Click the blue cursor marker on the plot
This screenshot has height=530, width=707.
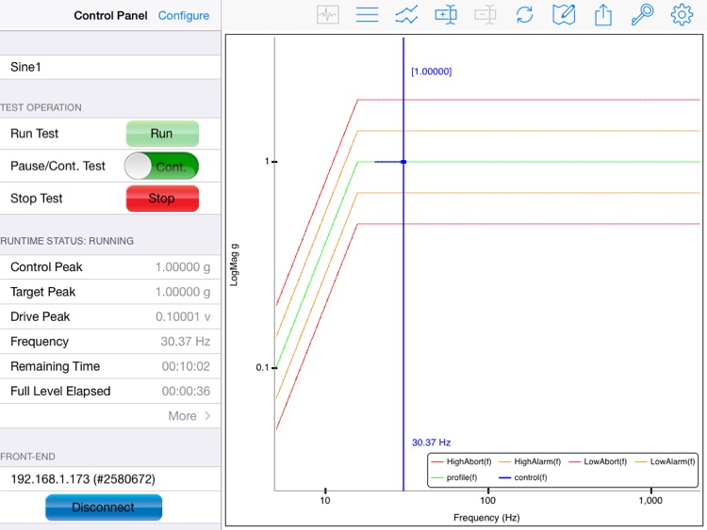coord(403,162)
